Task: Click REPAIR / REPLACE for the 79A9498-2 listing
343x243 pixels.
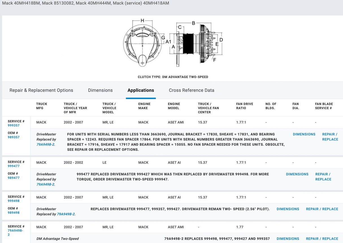Action: [322, 238]
